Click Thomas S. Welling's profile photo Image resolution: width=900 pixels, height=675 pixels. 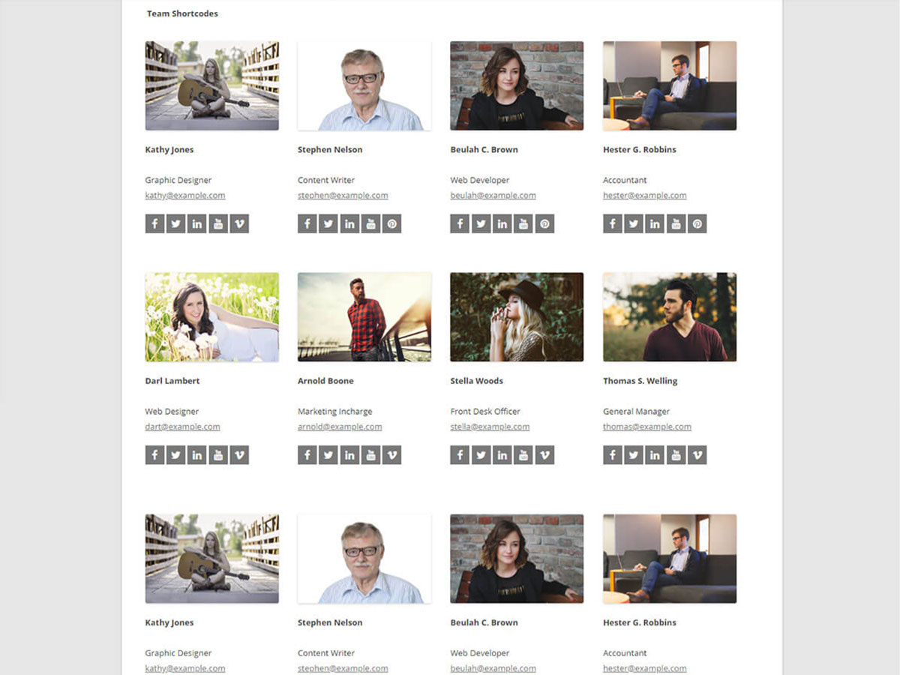(x=670, y=317)
